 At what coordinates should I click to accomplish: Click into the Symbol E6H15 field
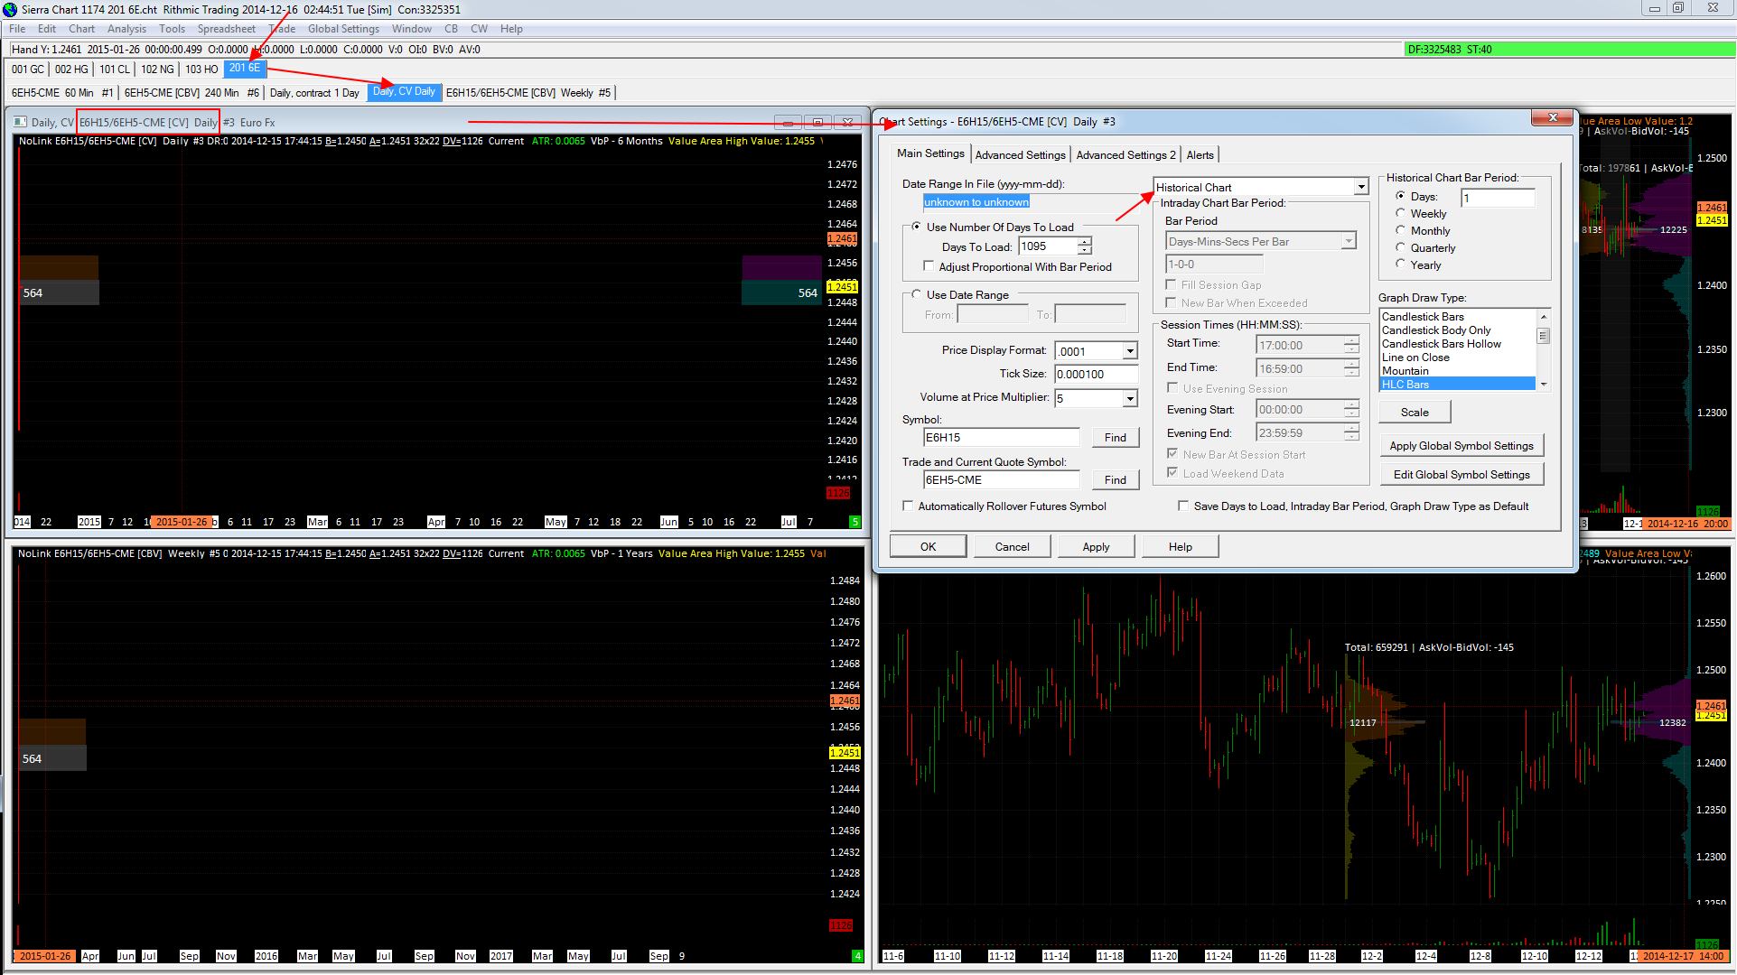coord(1000,438)
